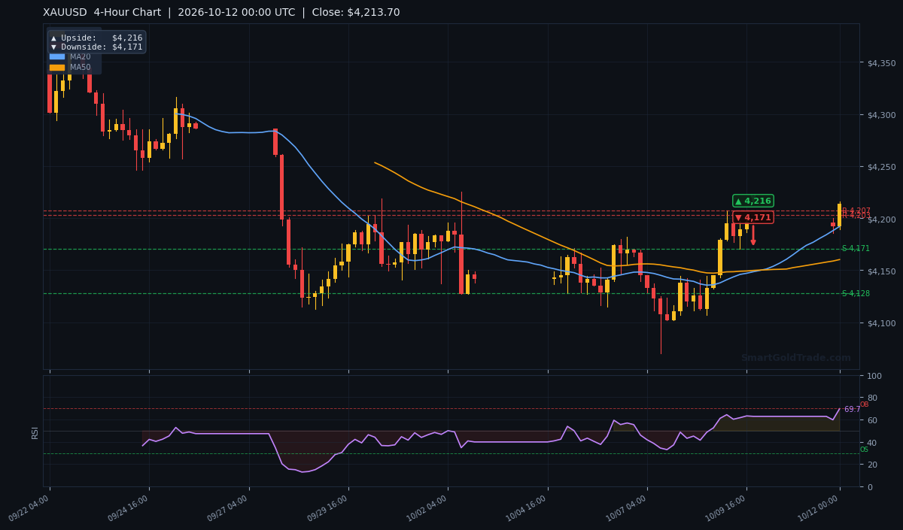Click the 09/22 04:00 date axis label
The image size is (903, 530).
click(29, 509)
